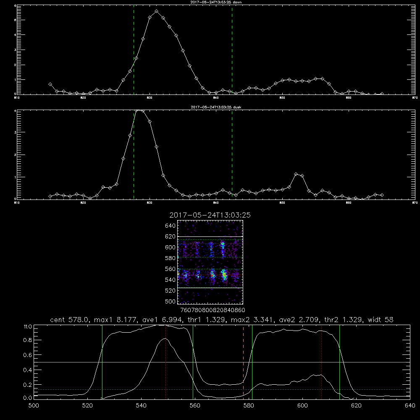
Task: Click the highest diamond marker in dawn plot
Action: point(156,11)
